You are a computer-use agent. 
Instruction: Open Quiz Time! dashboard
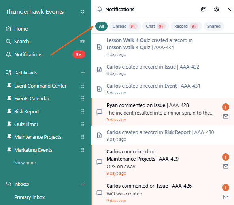(26, 124)
